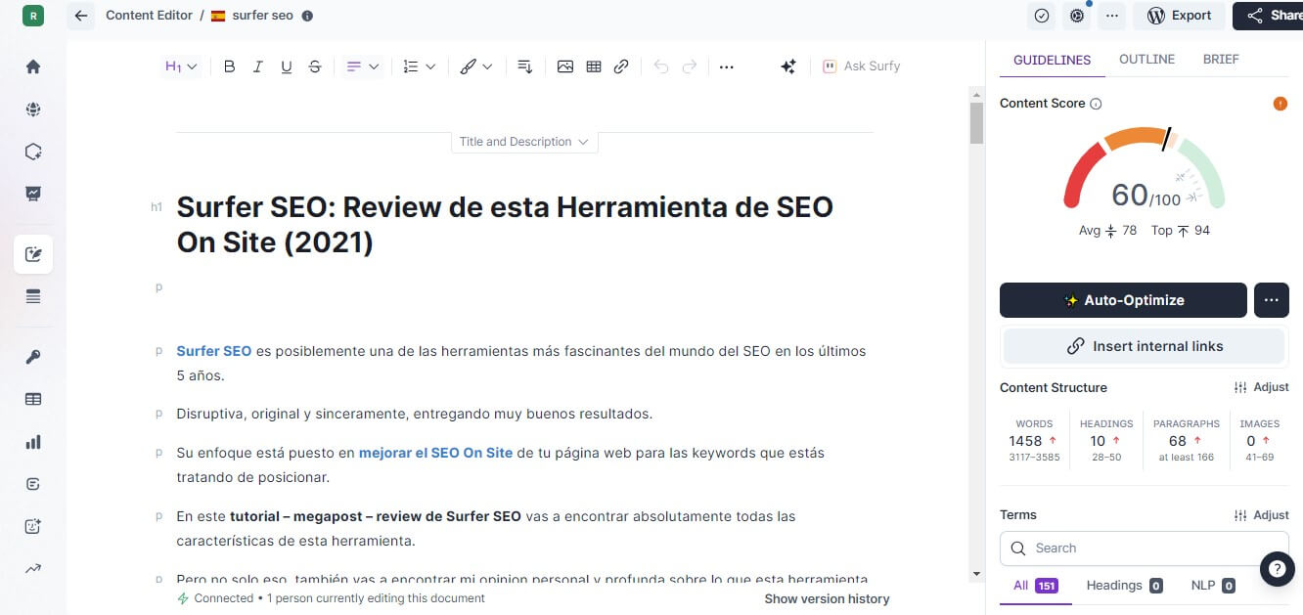The height and width of the screenshot is (615, 1303).
Task: Click the back arrow next to Content Editor
Action: (81, 16)
